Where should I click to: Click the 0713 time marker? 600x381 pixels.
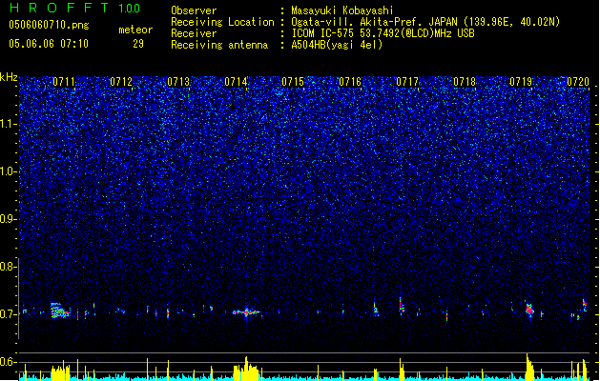pos(178,82)
